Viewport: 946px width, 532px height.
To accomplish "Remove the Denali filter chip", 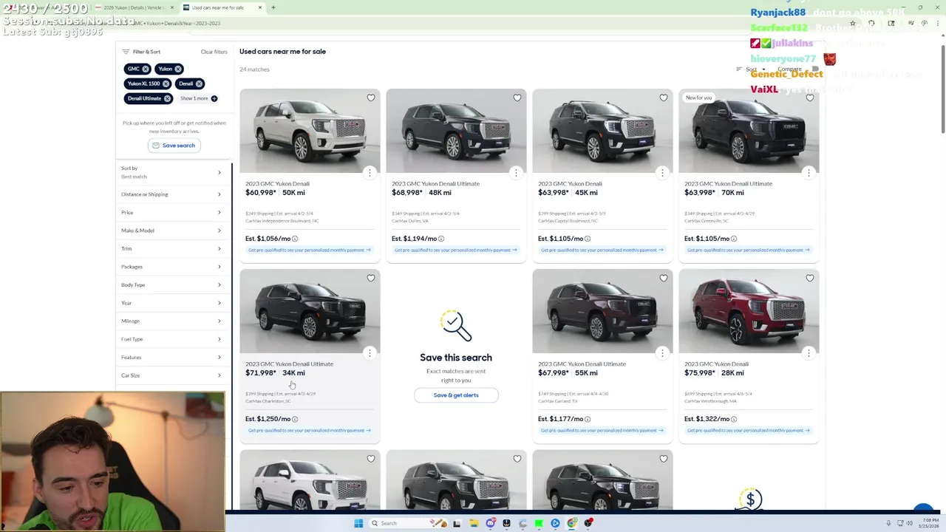I will tap(199, 83).
